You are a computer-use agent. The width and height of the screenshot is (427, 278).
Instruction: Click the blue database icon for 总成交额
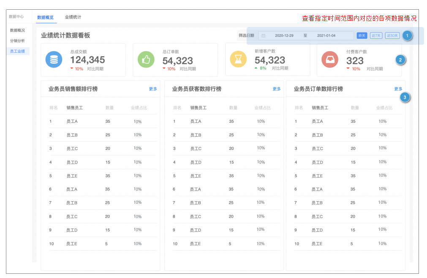[x=54, y=60]
